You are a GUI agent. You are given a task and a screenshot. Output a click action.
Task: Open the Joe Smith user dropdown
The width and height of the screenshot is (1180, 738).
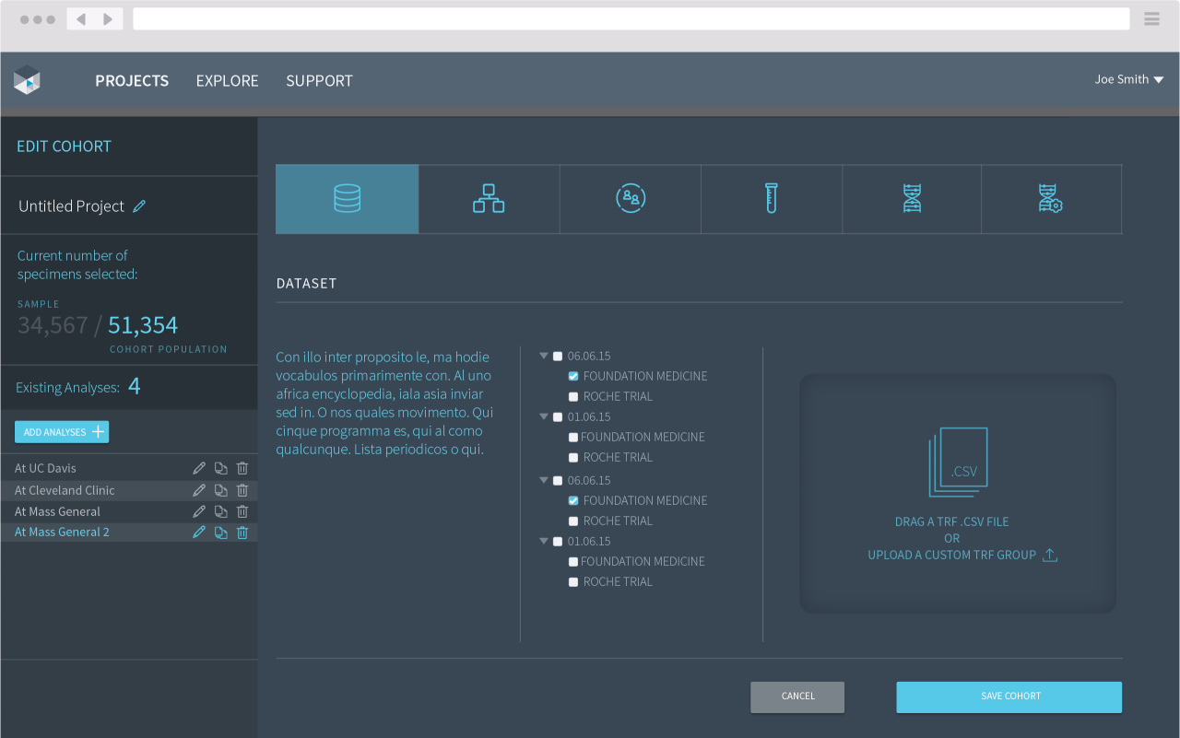1128,80
